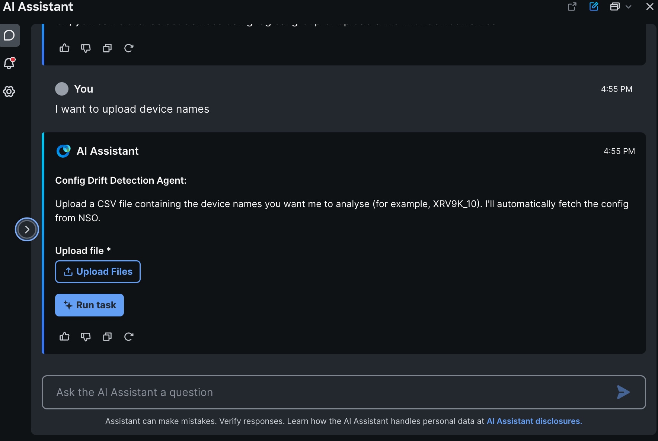Open the settings gear icon
Viewport: 658px width, 441px height.
click(9, 91)
